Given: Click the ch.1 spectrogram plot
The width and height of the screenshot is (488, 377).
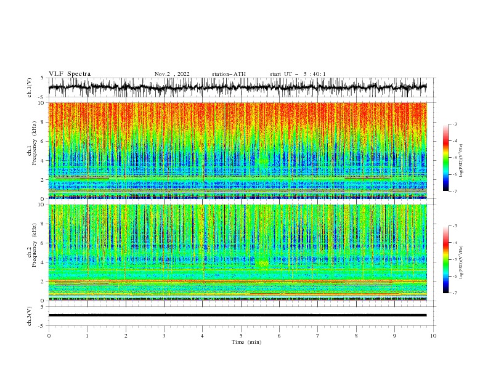Looking at the screenshot, I should coord(237,150).
